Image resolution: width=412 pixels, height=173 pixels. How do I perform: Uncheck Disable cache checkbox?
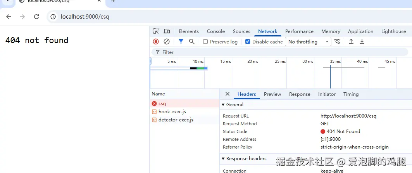coord(248,42)
